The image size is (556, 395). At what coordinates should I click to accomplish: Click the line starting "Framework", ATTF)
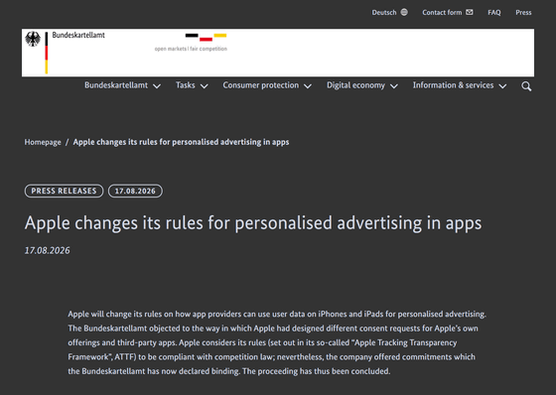click(271, 357)
